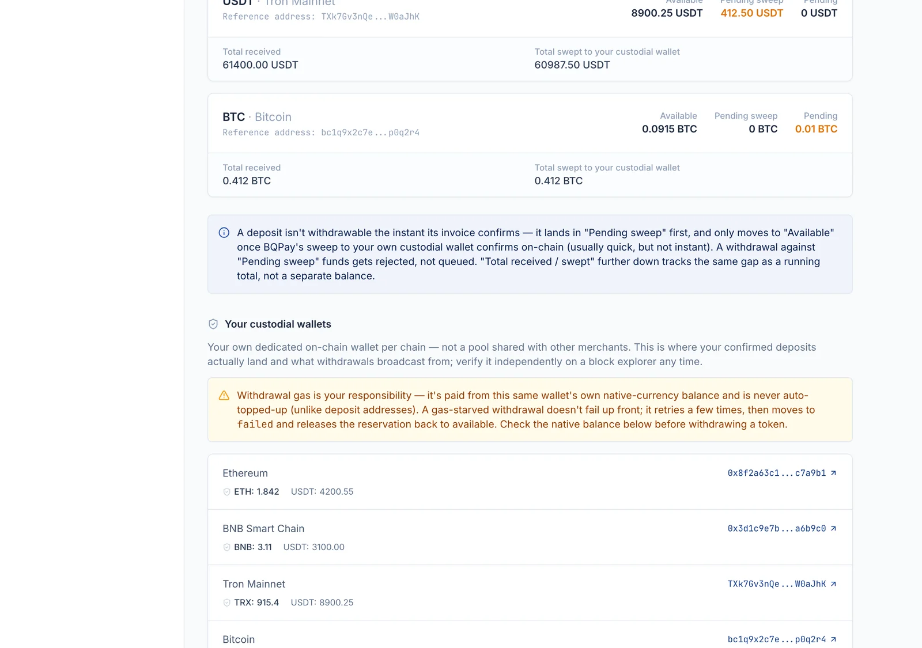Click the word failed in the gas warning
The width and height of the screenshot is (922, 648).
(255, 425)
